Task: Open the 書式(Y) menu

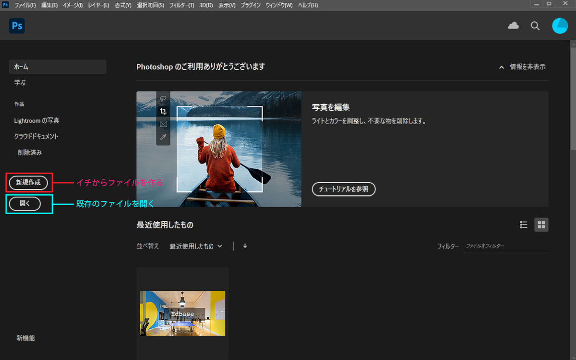Action: pos(123,5)
